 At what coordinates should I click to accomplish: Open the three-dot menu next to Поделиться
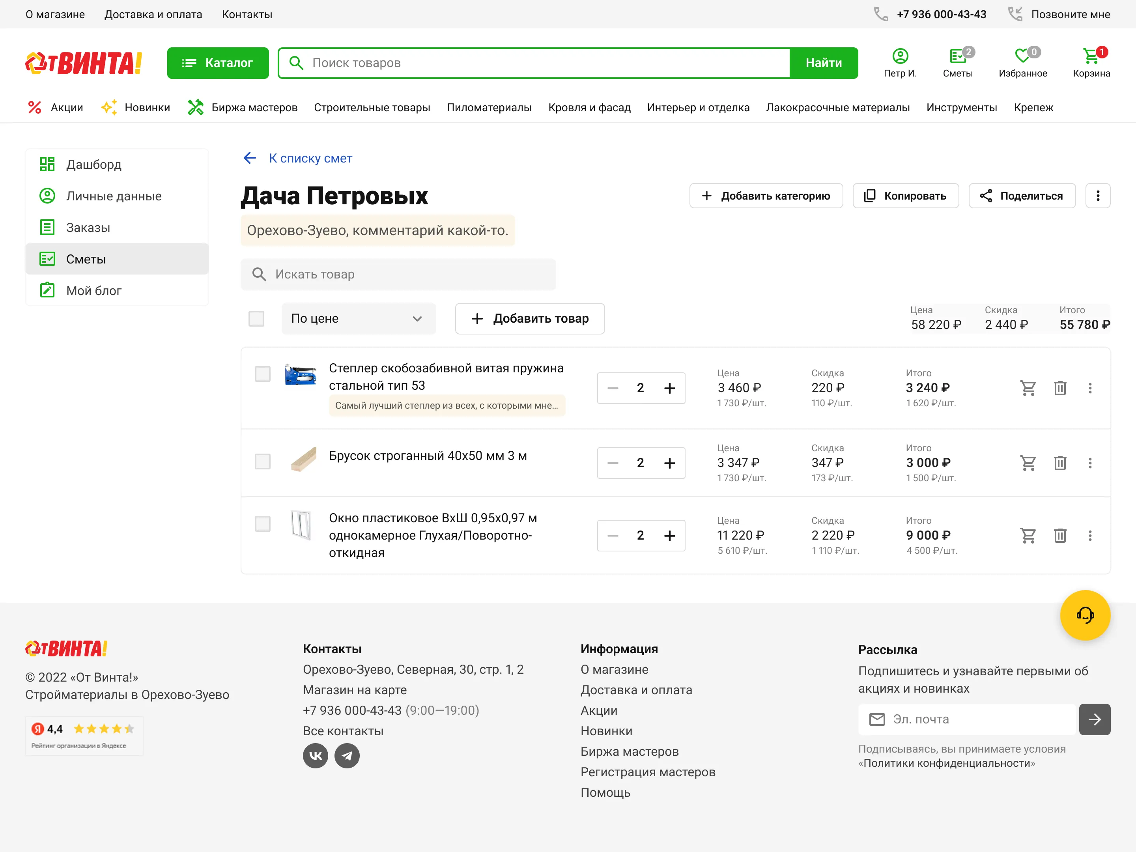1098,196
